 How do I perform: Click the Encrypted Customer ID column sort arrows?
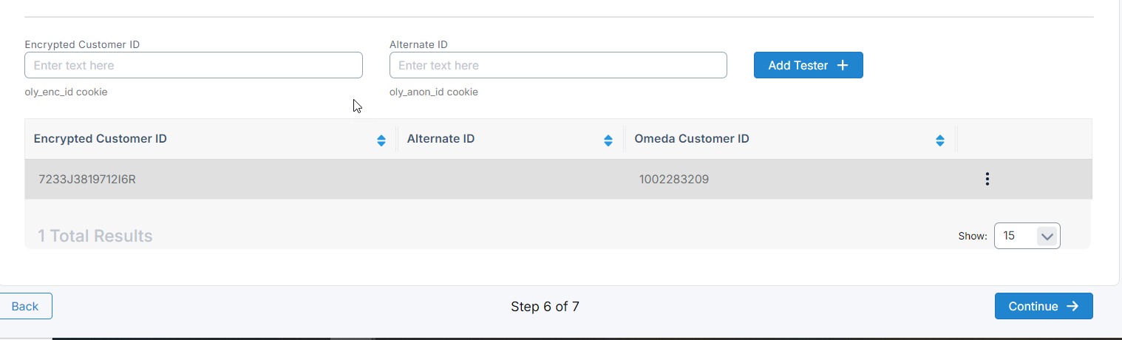[381, 140]
